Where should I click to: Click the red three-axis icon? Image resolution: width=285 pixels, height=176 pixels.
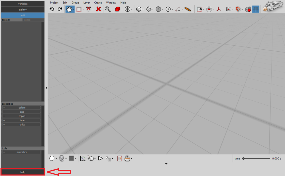[x=219, y=9]
